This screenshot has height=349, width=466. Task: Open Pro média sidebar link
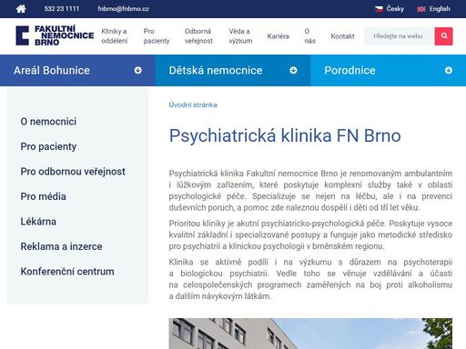(x=43, y=196)
